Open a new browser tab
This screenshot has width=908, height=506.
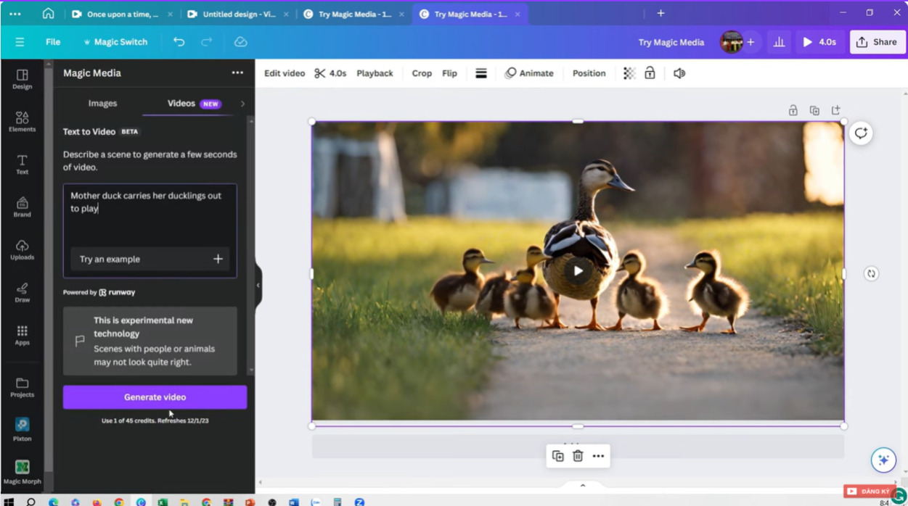click(660, 13)
